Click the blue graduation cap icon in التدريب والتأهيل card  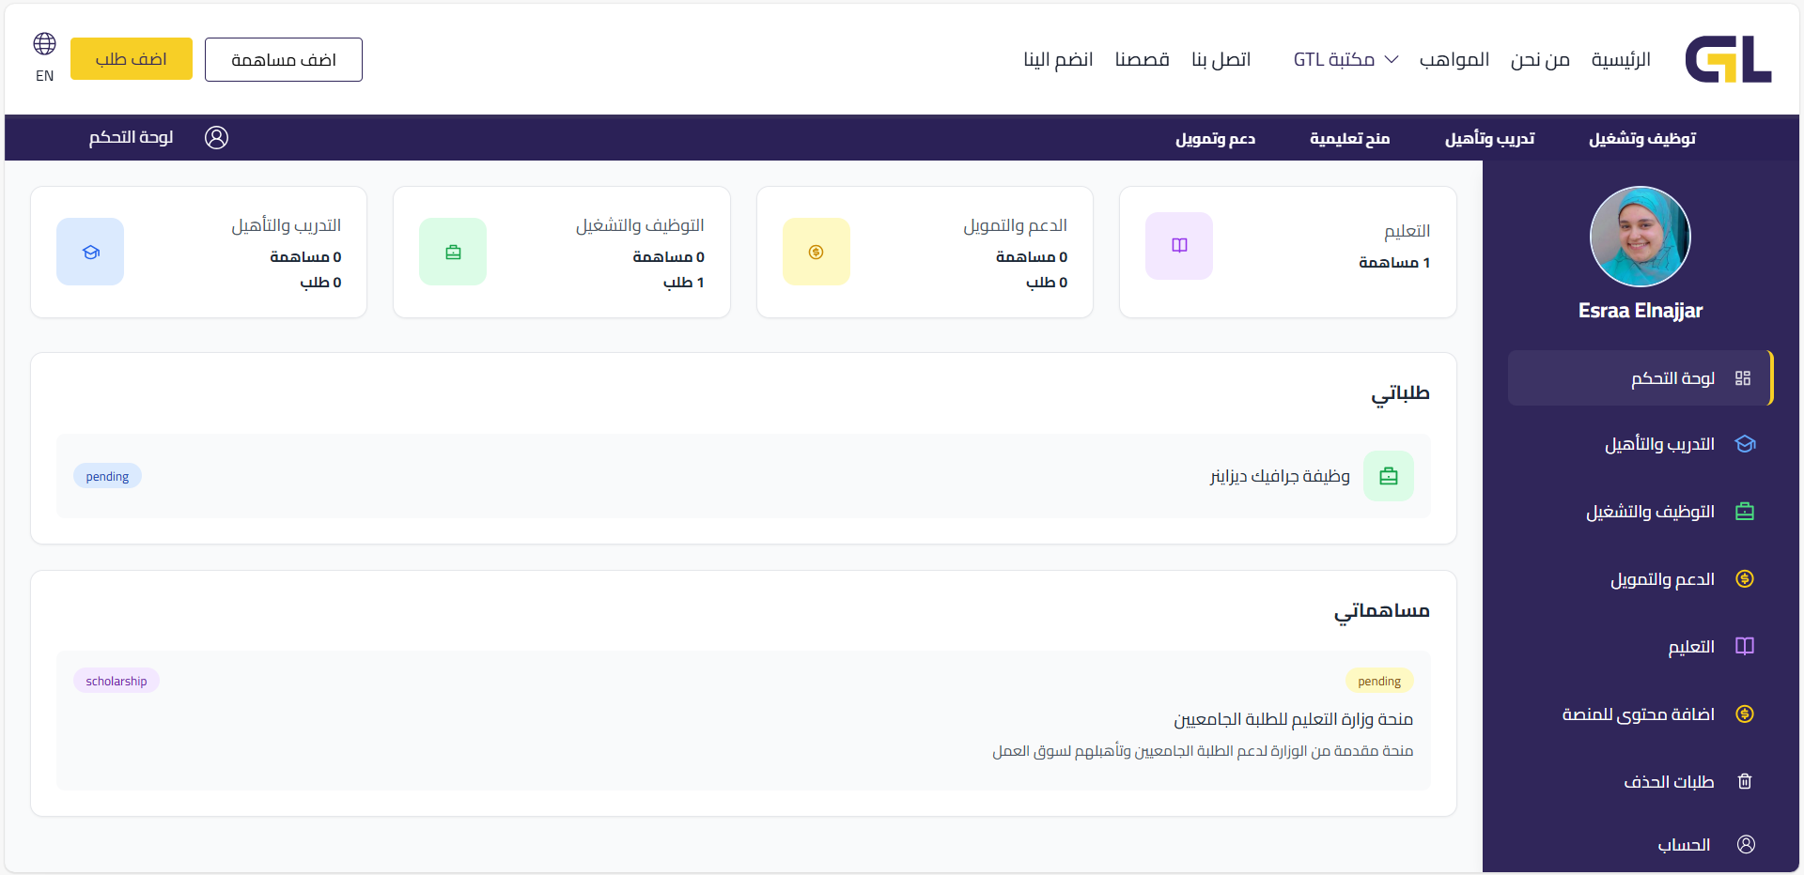90,252
